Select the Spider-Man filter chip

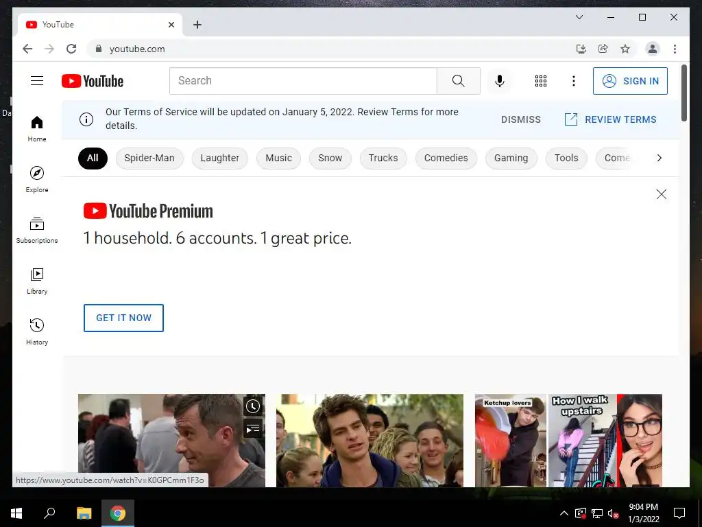click(x=149, y=159)
